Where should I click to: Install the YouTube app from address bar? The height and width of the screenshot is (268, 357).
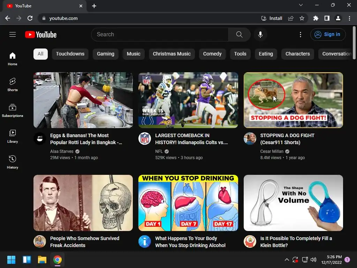point(272,18)
